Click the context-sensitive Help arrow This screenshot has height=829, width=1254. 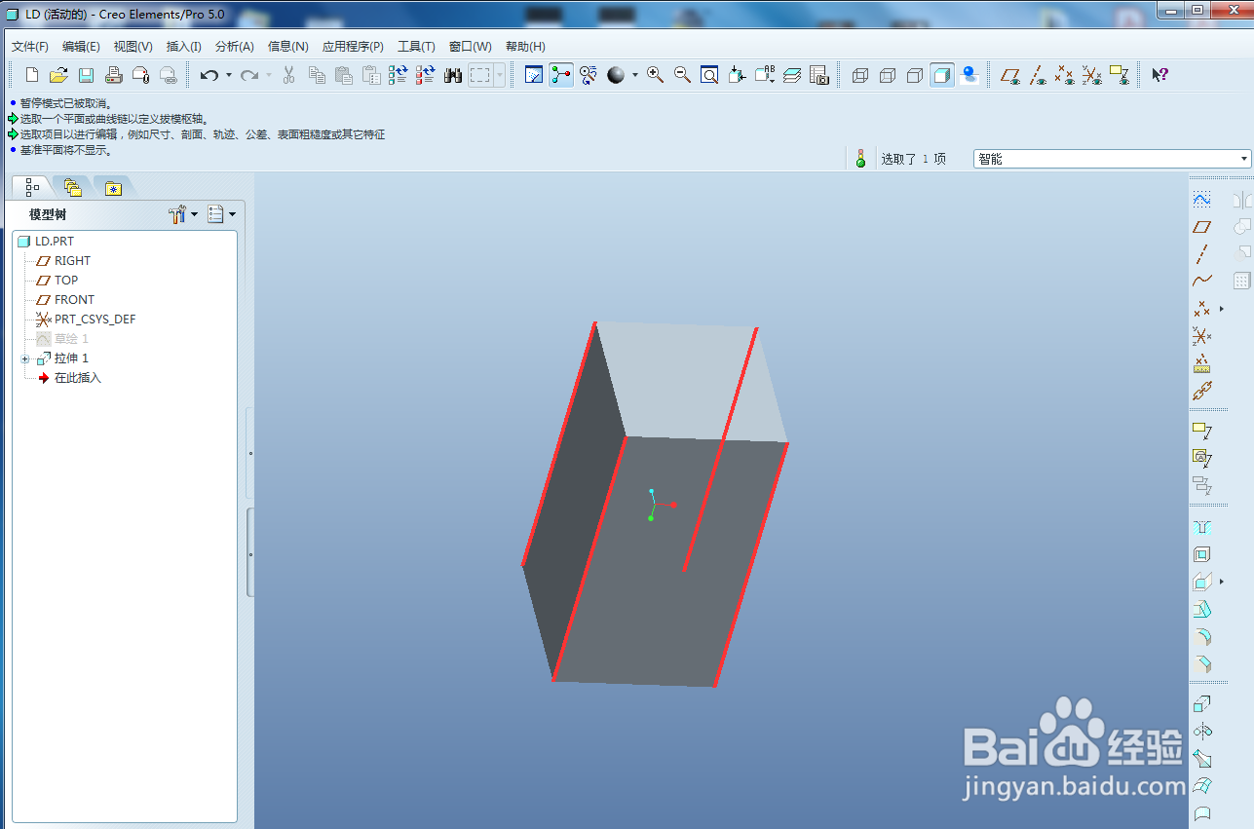point(1159,75)
